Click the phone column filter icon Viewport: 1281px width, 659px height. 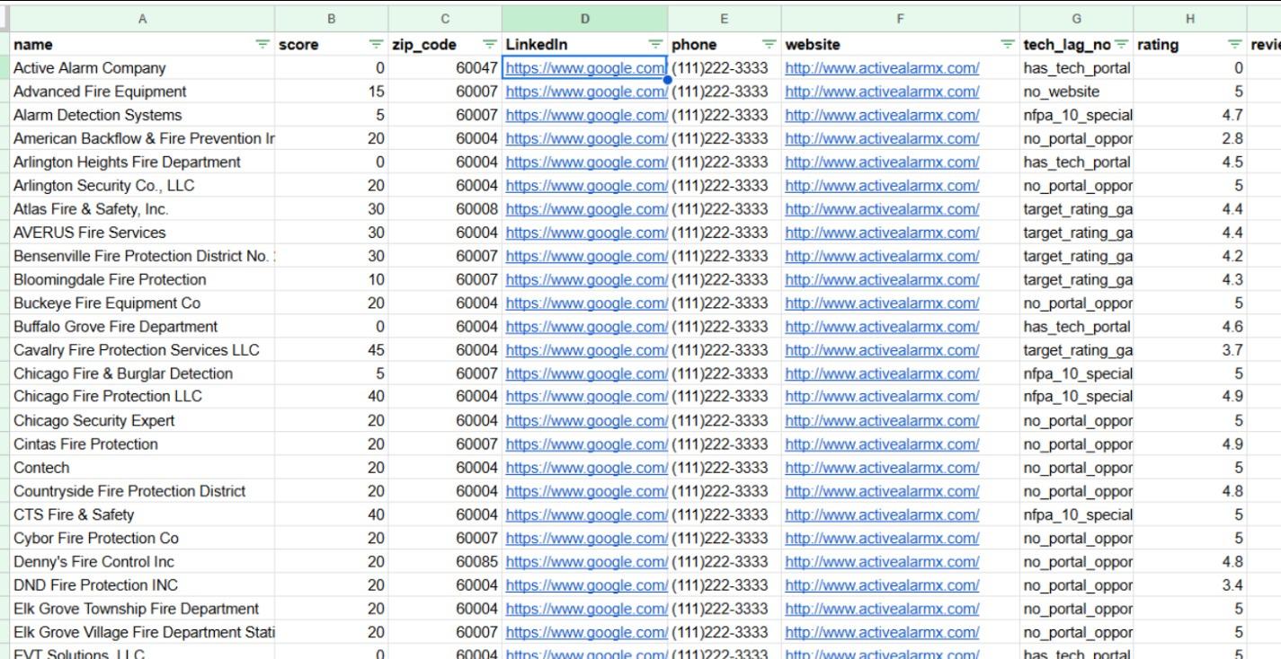(769, 44)
